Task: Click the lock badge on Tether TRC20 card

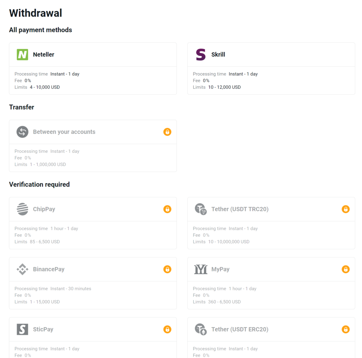Action: pos(346,209)
